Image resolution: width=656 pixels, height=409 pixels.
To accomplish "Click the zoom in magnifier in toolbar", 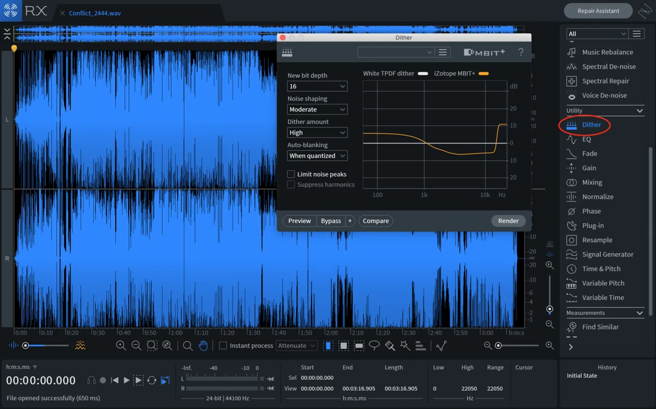I will pyautogui.click(x=121, y=346).
